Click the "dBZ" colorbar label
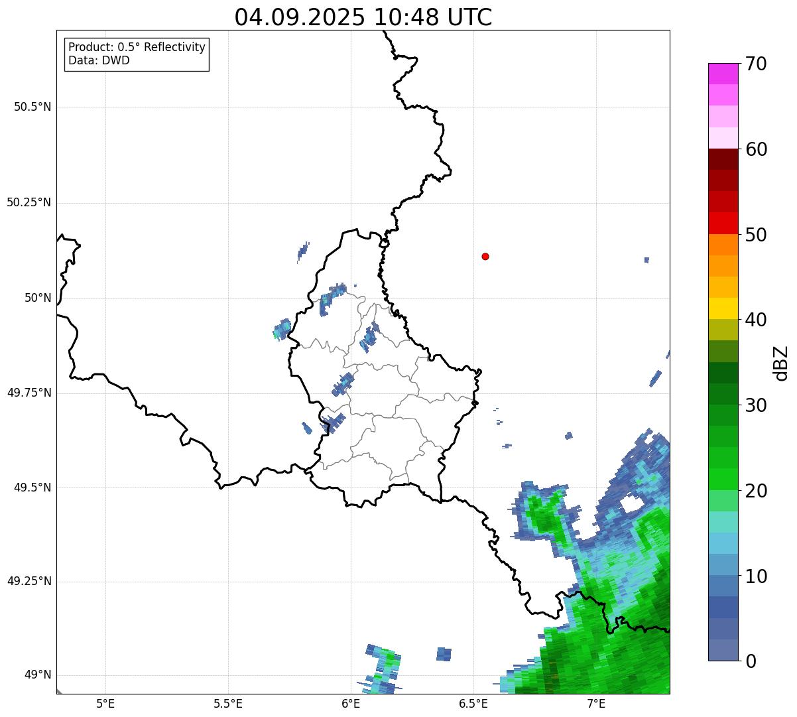Viewport: 797px width, 717px height. (780, 363)
